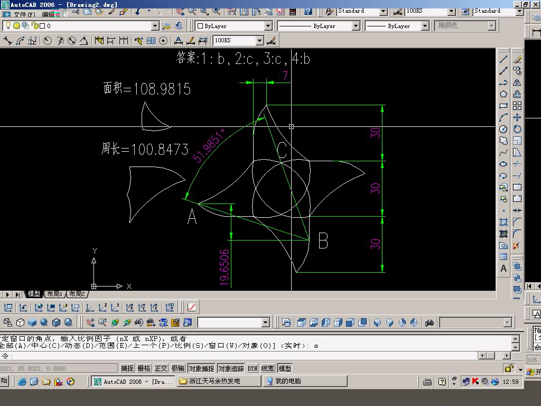This screenshot has width=541, height=406.
Task: Select the Line draw tool
Action: point(503,59)
